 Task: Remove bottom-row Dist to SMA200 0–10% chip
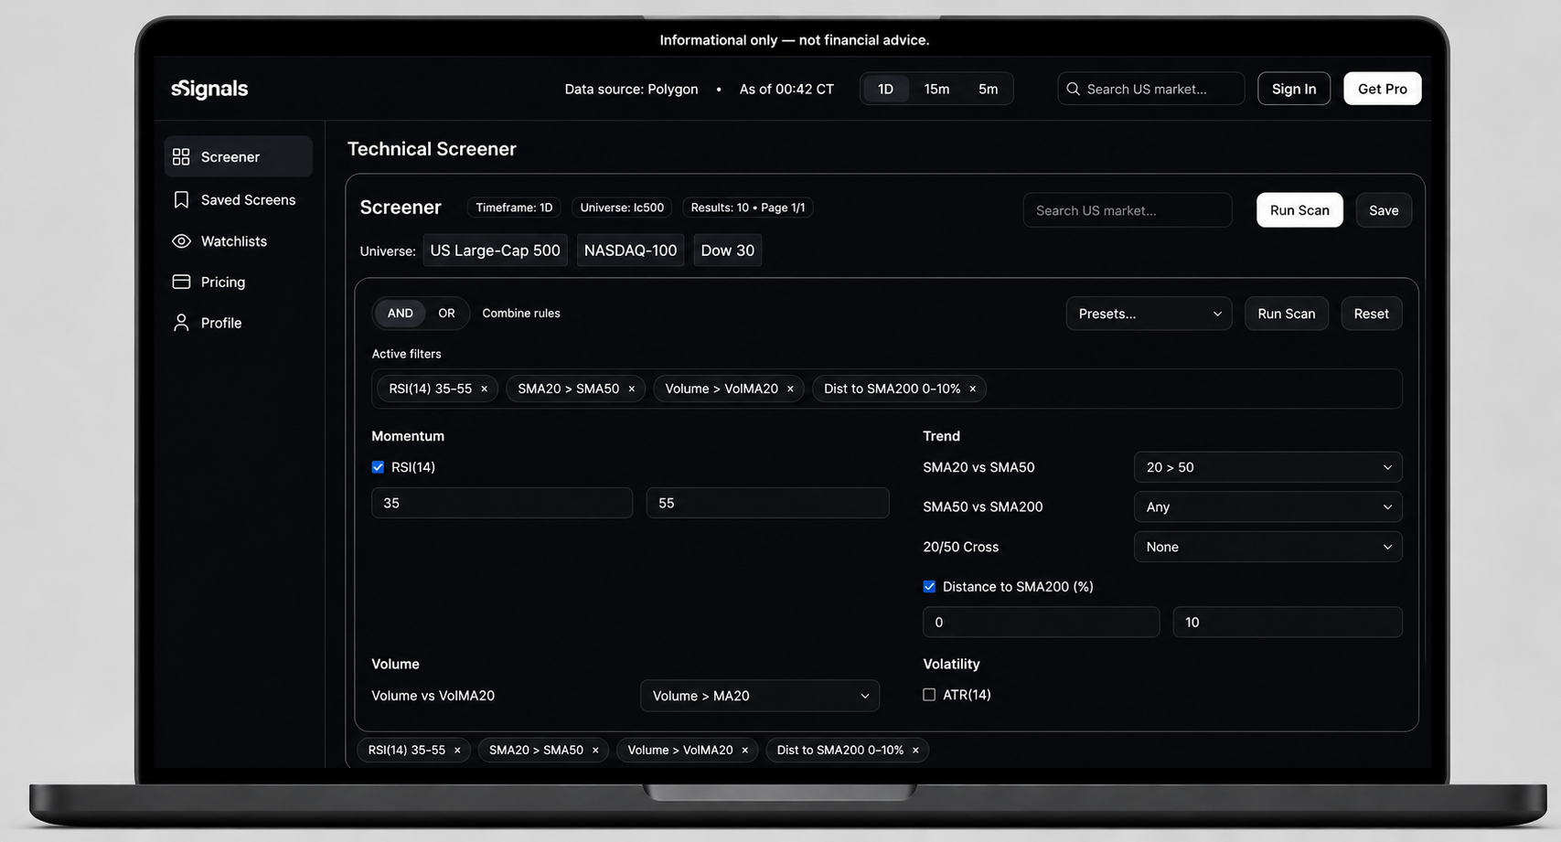click(x=915, y=751)
